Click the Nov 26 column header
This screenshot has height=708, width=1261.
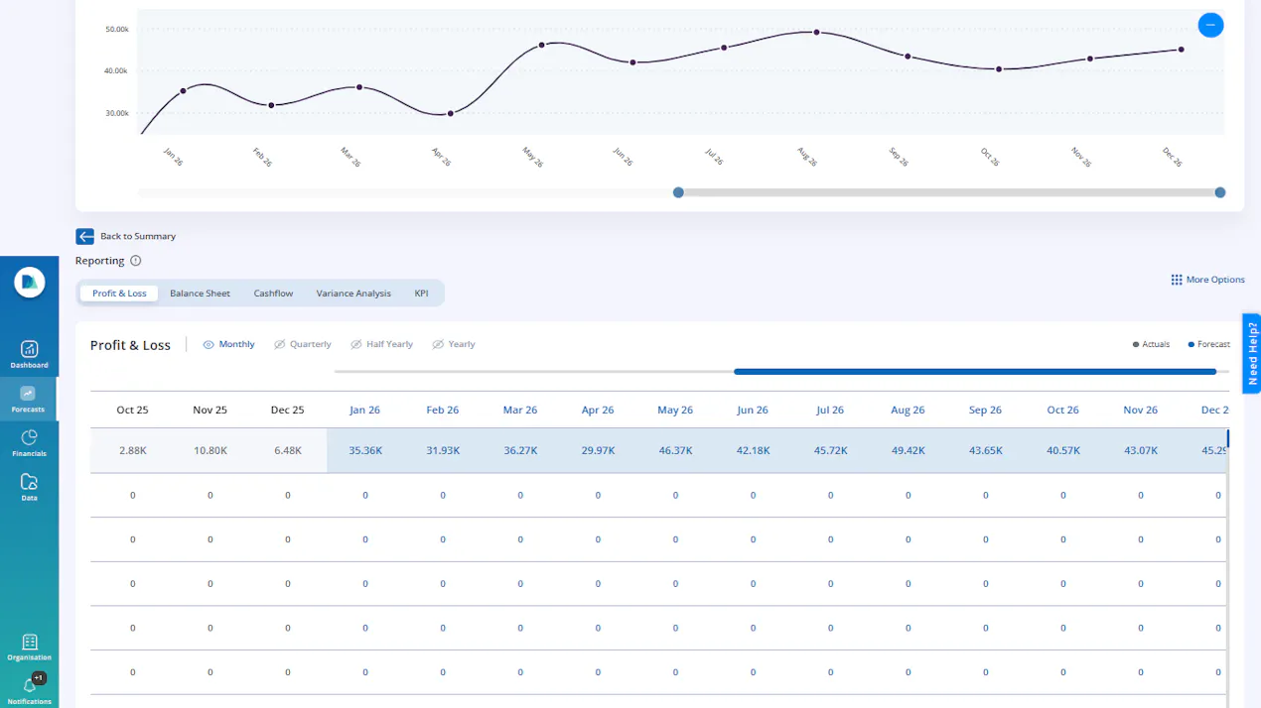(x=1140, y=410)
